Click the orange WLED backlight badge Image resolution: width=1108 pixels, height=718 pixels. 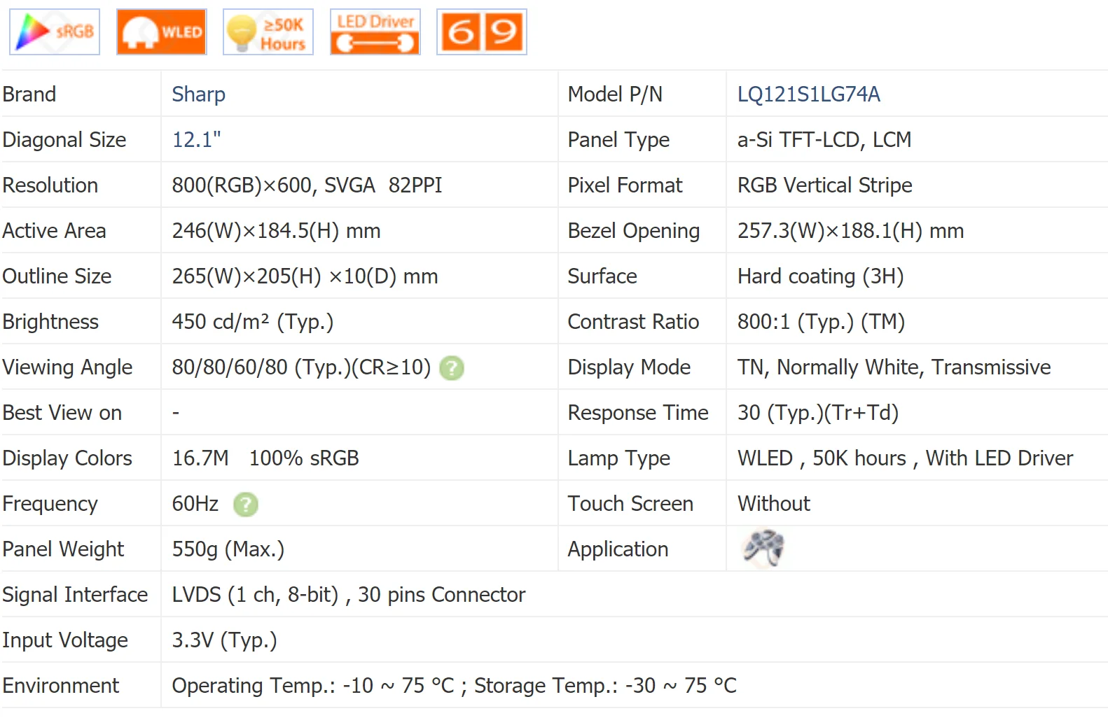[161, 31]
